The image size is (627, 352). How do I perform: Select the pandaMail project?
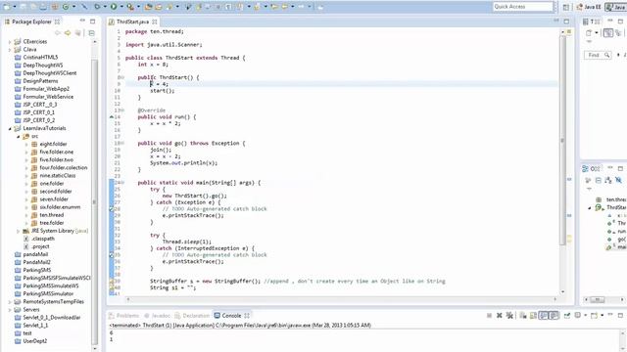coord(35,254)
